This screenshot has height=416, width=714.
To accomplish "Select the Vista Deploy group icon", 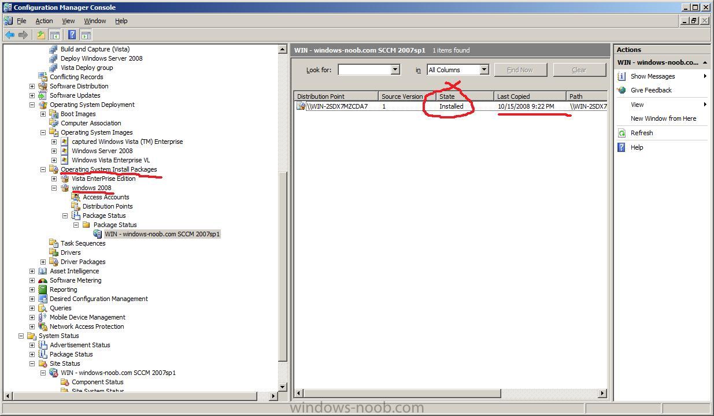I will (54, 68).
